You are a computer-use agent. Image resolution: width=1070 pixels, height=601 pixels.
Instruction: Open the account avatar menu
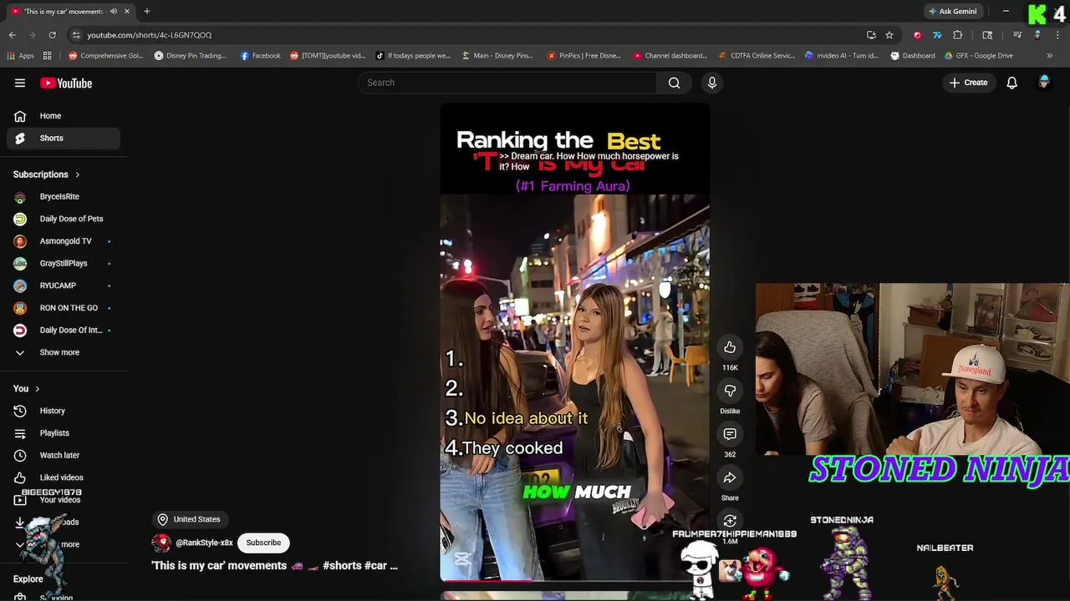(x=1043, y=83)
